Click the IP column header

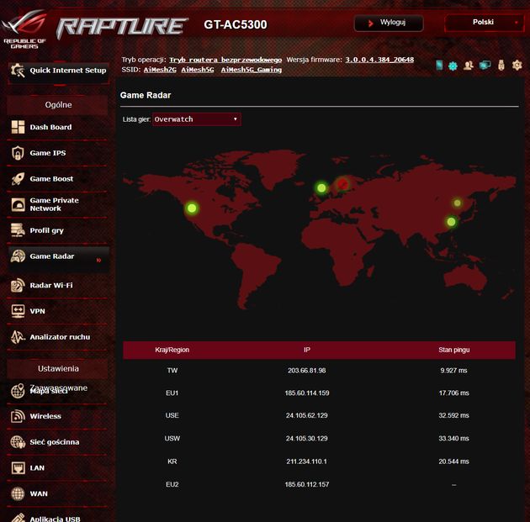click(306, 350)
